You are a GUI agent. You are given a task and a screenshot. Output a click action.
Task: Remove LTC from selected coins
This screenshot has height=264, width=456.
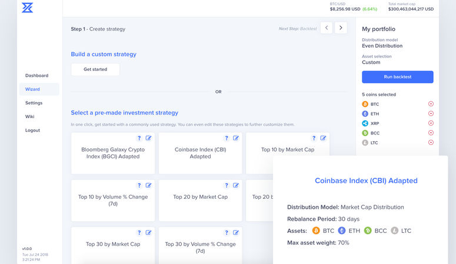click(x=431, y=143)
